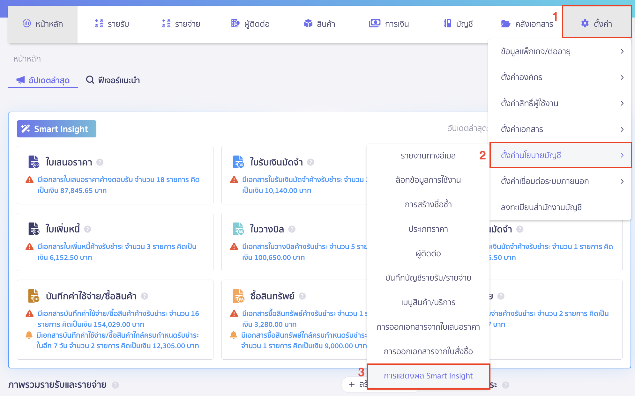Click the ผู้ติดต่อ contacts icon

tap(235, 23)
